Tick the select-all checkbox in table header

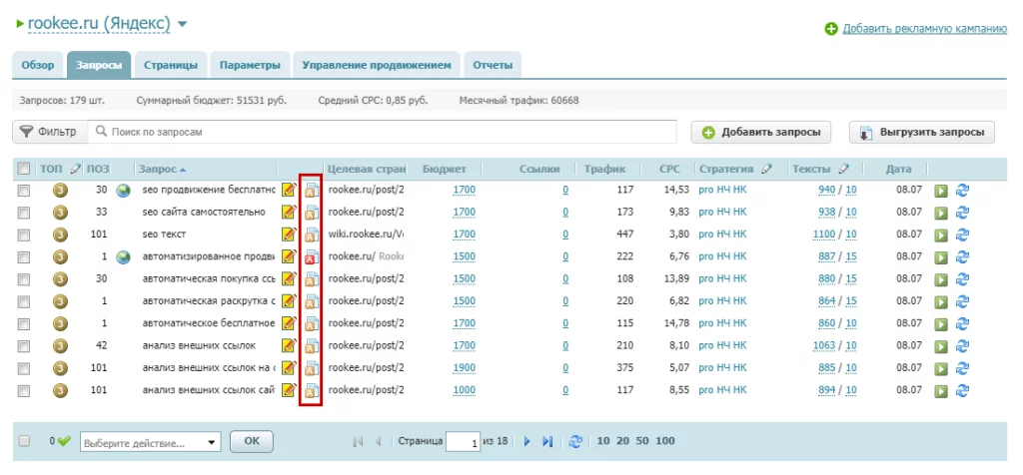point(24,169)
